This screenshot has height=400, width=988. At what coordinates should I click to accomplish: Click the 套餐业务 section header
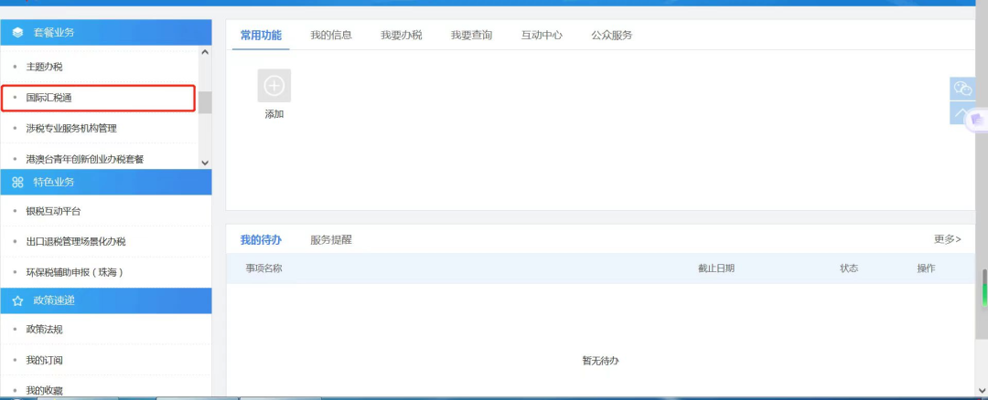tap(106, 32)
